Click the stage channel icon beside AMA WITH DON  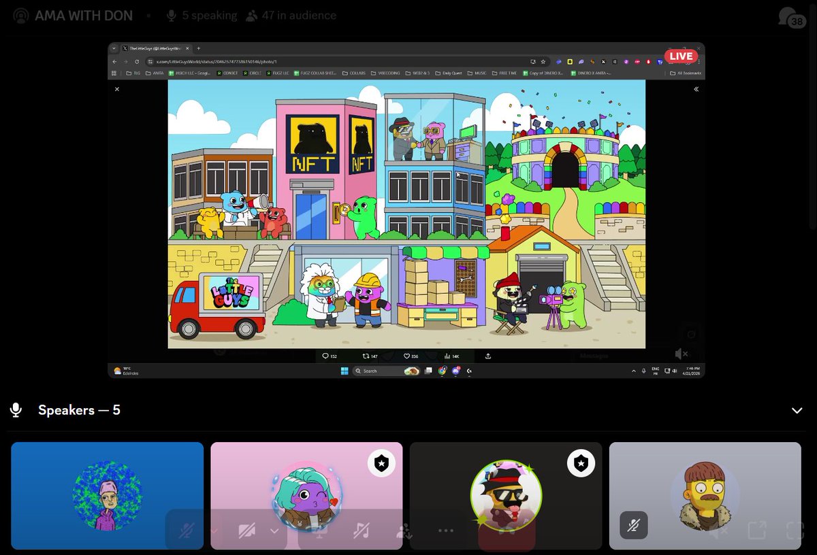tap(20, 16)
